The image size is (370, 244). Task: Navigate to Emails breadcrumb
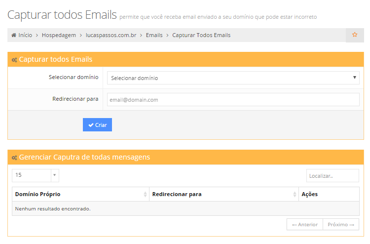tap(154, 36)
